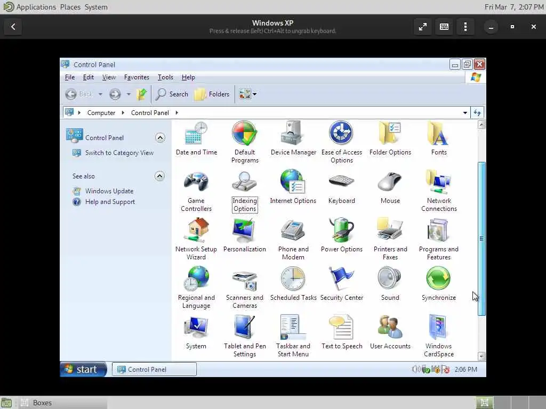Click the address bar refresh button
Viewport: 546px width, 409px height.
click(x=477, y=113)
